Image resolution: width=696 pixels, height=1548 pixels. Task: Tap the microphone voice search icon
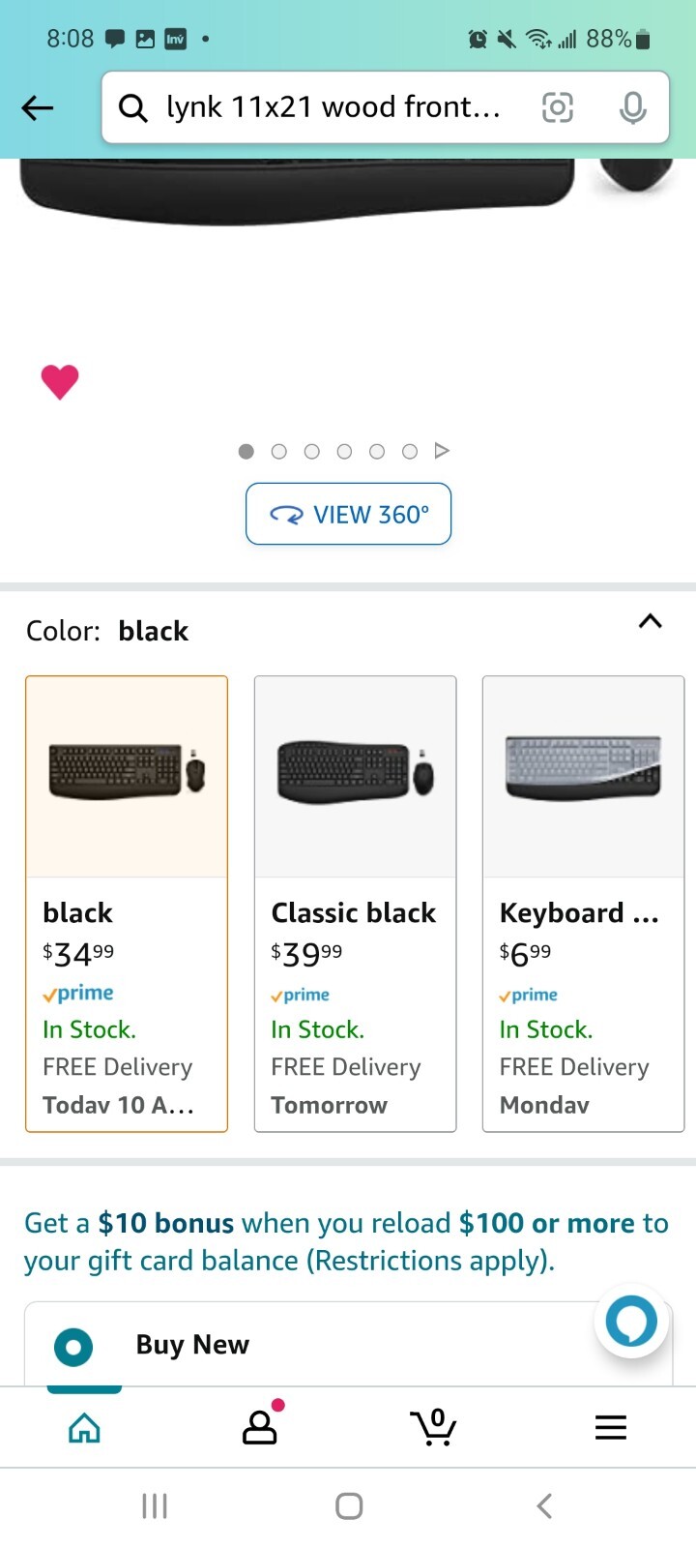(632, 107)
